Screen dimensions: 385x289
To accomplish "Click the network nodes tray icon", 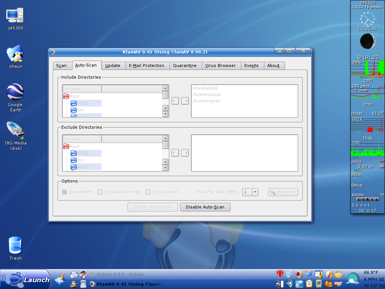I will tap(309, 274).
